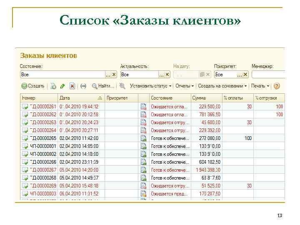
Task: Click status icon in ТД-00000262 row
Action: point(143,115)
